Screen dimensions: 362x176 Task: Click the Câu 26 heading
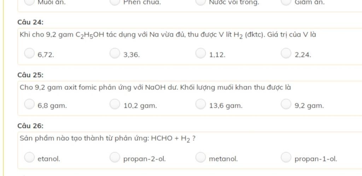pos(30,126)
